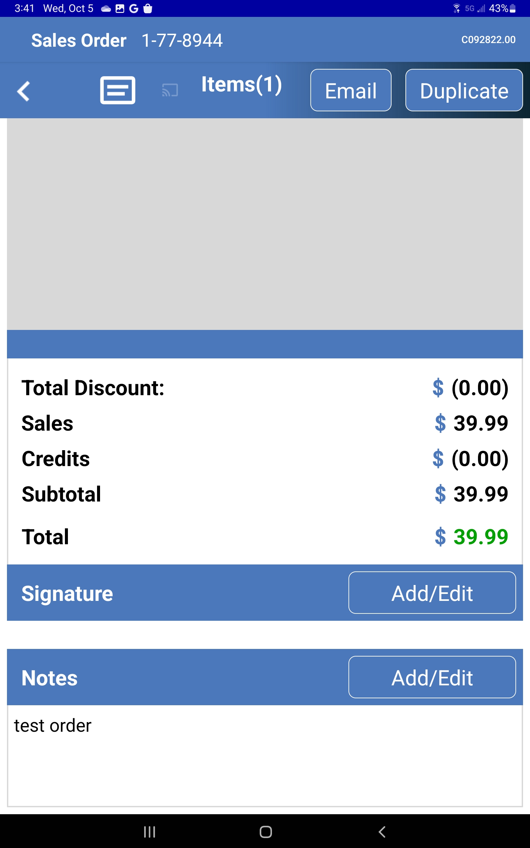Viewport: 530px width, 848px height.
Task: Duplicate this sales order
Action: (x=464, y=90)
